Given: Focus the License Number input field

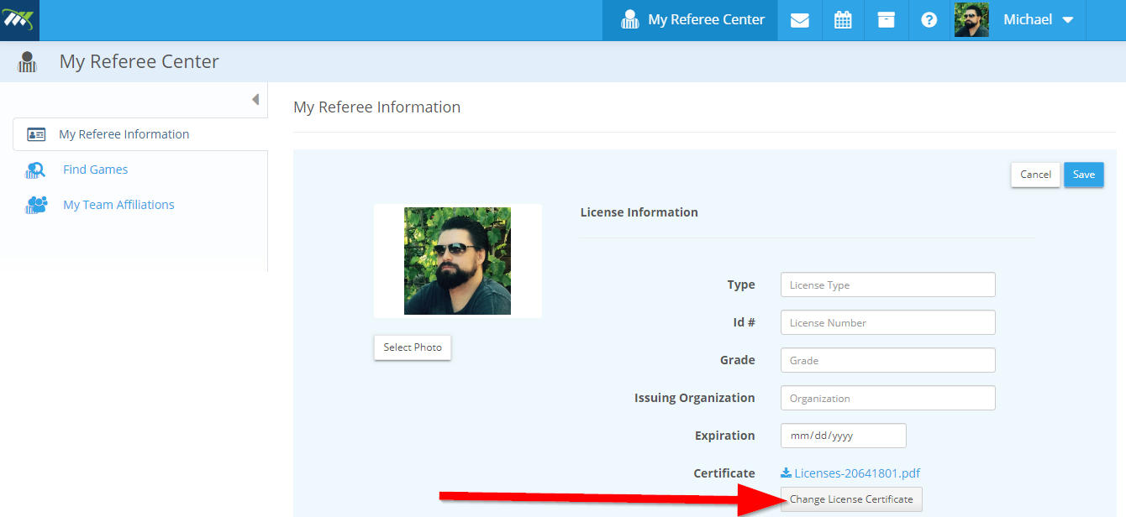Looking at the screenshot, I should pyautogui.click(x=888, y=322).
